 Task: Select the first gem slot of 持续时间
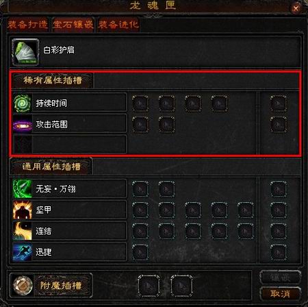pos(140,103)
